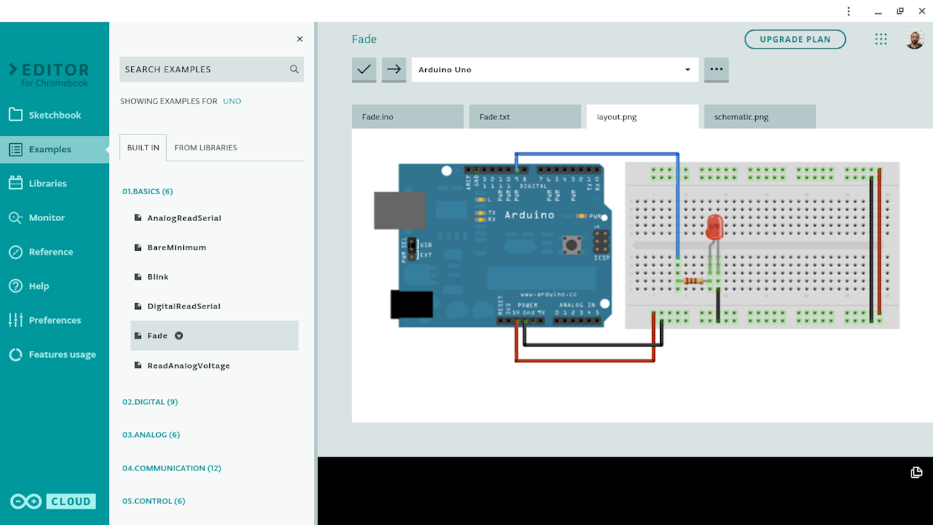Click the user profile avatar
The height and width of the screenshot is (525, 933).
coord(914,39)
